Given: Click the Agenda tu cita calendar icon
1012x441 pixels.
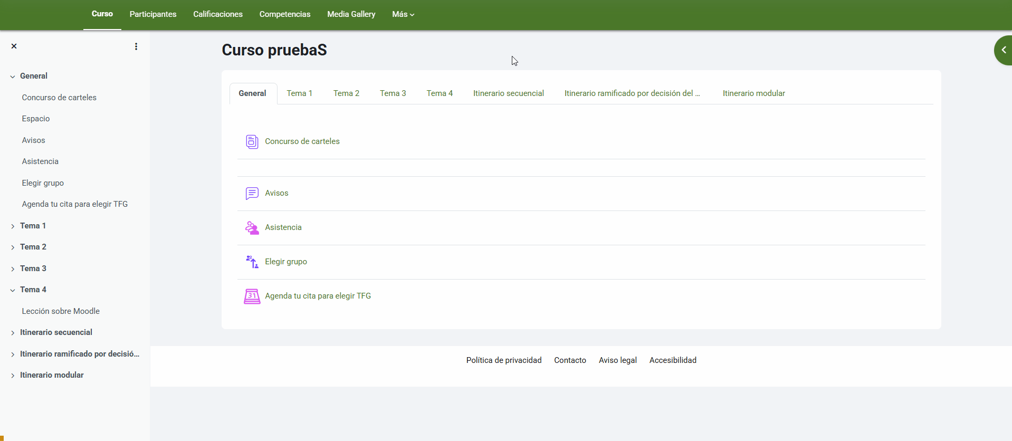Looking at the screenshot, I should coord(252,296).
